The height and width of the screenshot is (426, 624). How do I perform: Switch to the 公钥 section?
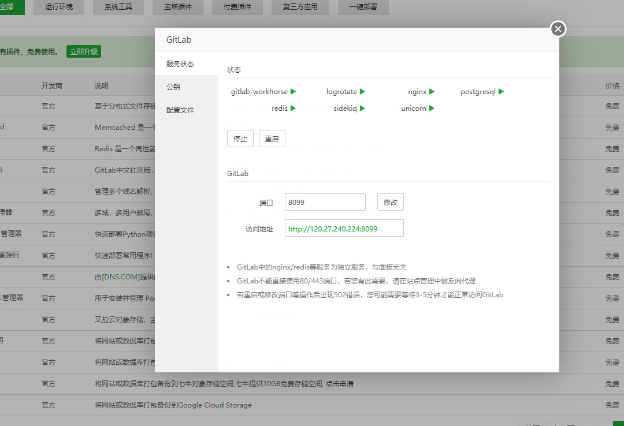pyautogui.click(x=186, y=87)
